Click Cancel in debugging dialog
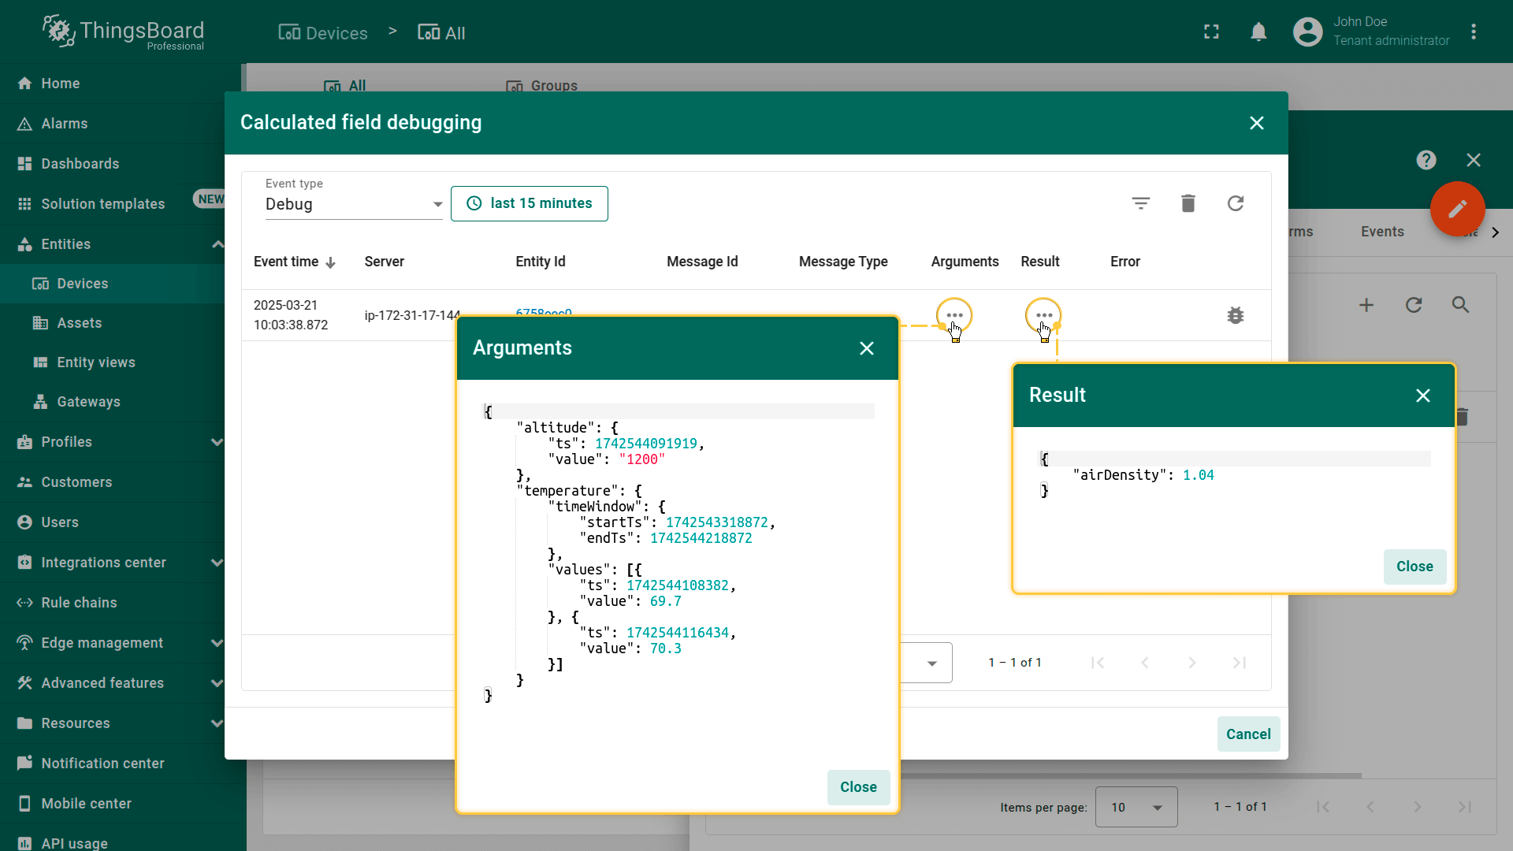1513x851 pixels. click(1247, 734)
